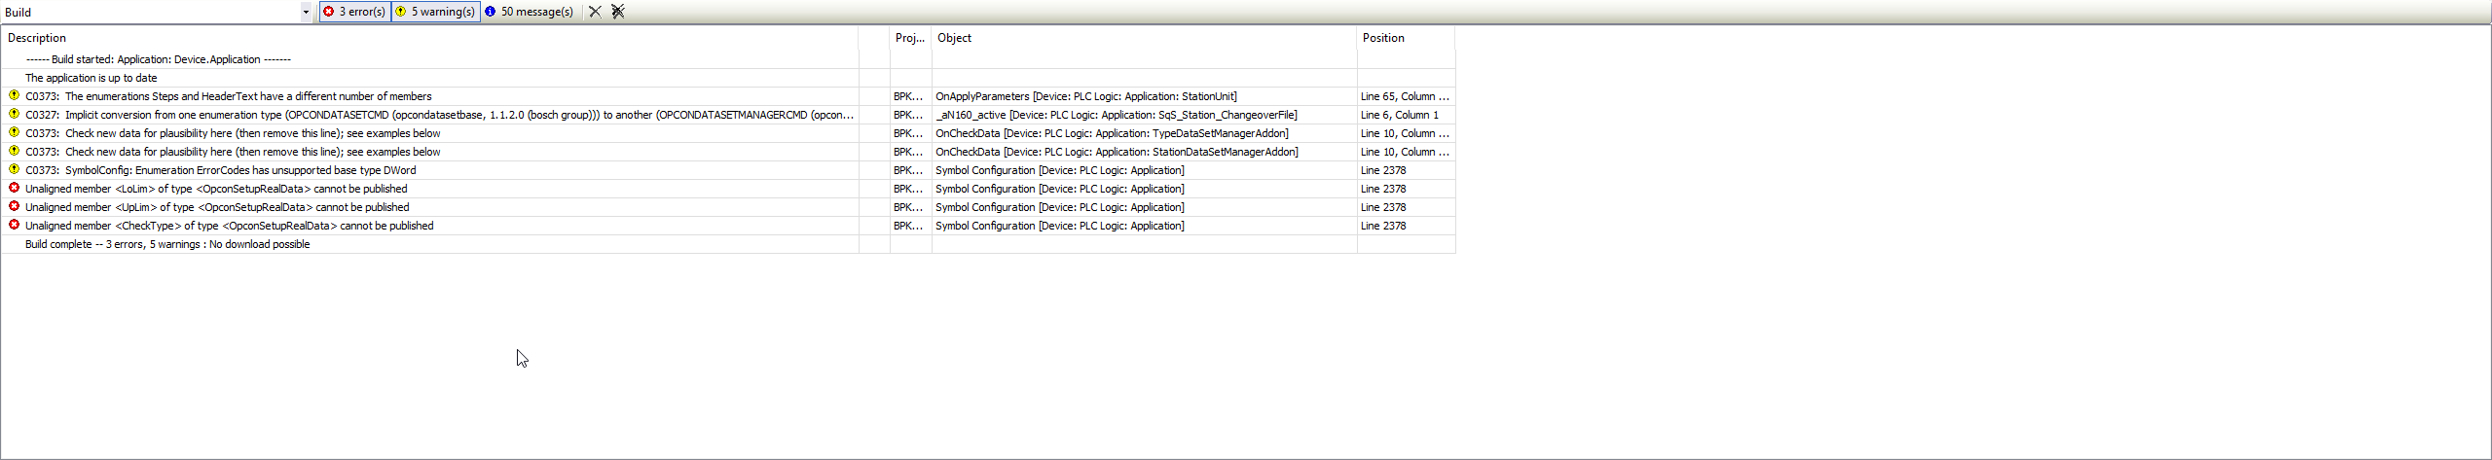2492x460 pixels.
Task: Click the clear all messages icon
Action: pyautogui.click(x=618, y=12)
